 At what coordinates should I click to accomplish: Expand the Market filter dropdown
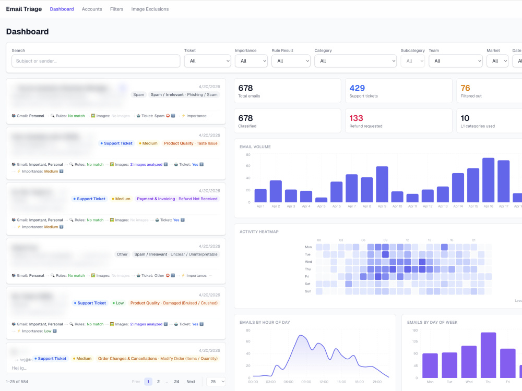click(x=497, y=61)
